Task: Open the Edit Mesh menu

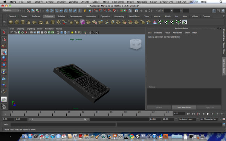Action: coord(118,2)
